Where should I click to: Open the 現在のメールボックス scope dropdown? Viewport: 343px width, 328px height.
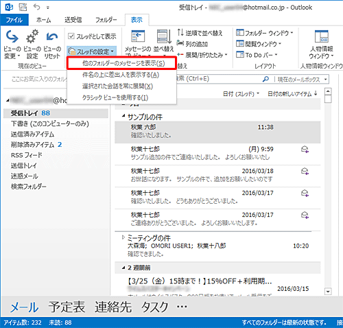click(x=302, y=80)
